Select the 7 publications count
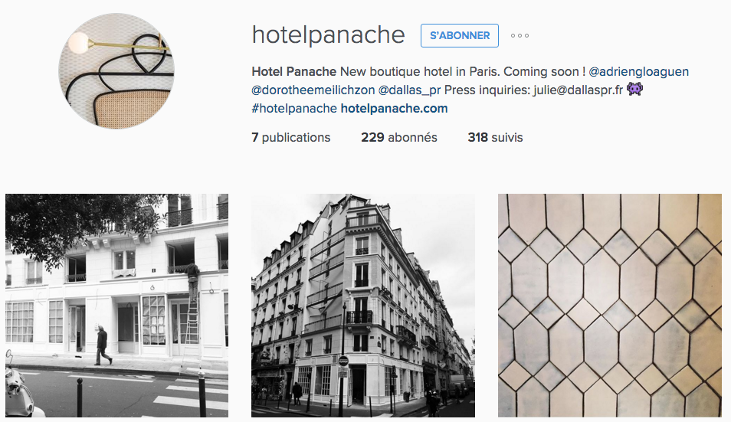Screen dimensions: 731x422 pos(291,137)
